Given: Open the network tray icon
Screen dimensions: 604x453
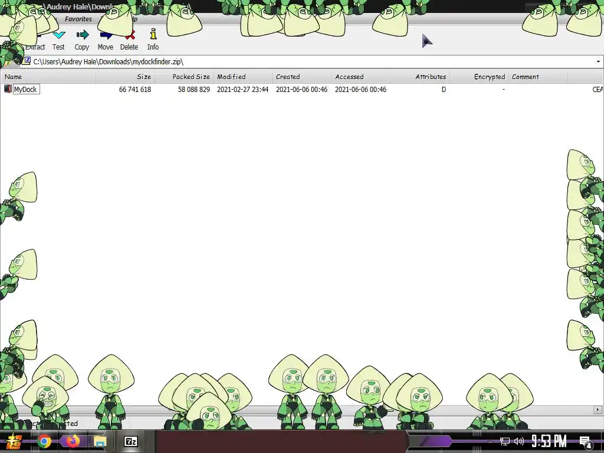Looking at the screenshot, I should click(x=504, y=441).
